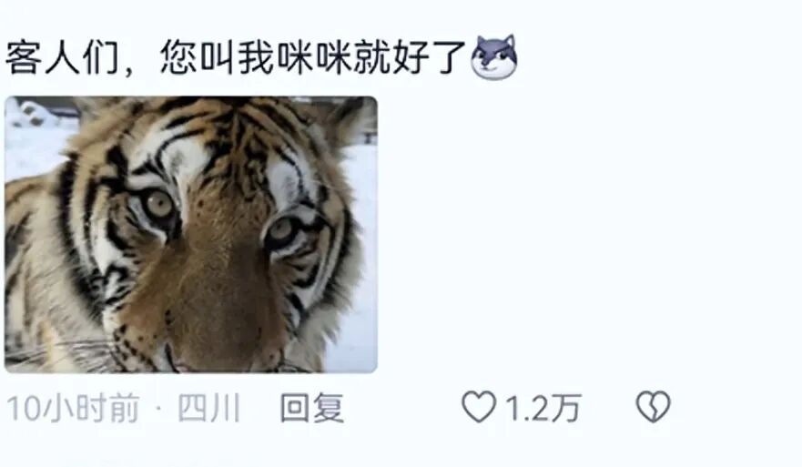Click the 四川 location label
The width and height of the screenshot is (802, 467).
click(x=209, y=408)
